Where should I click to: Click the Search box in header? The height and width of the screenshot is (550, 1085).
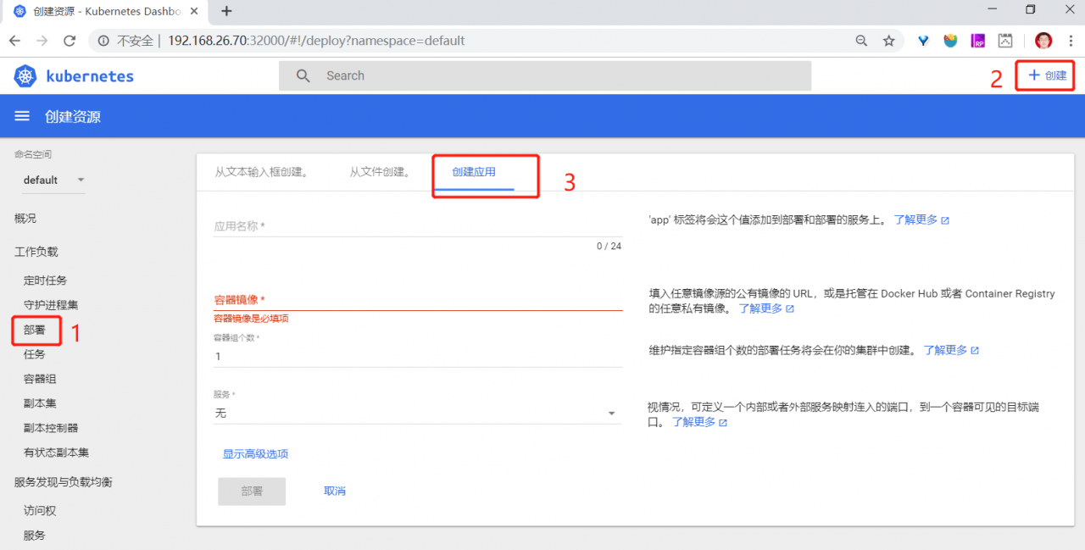545,75
